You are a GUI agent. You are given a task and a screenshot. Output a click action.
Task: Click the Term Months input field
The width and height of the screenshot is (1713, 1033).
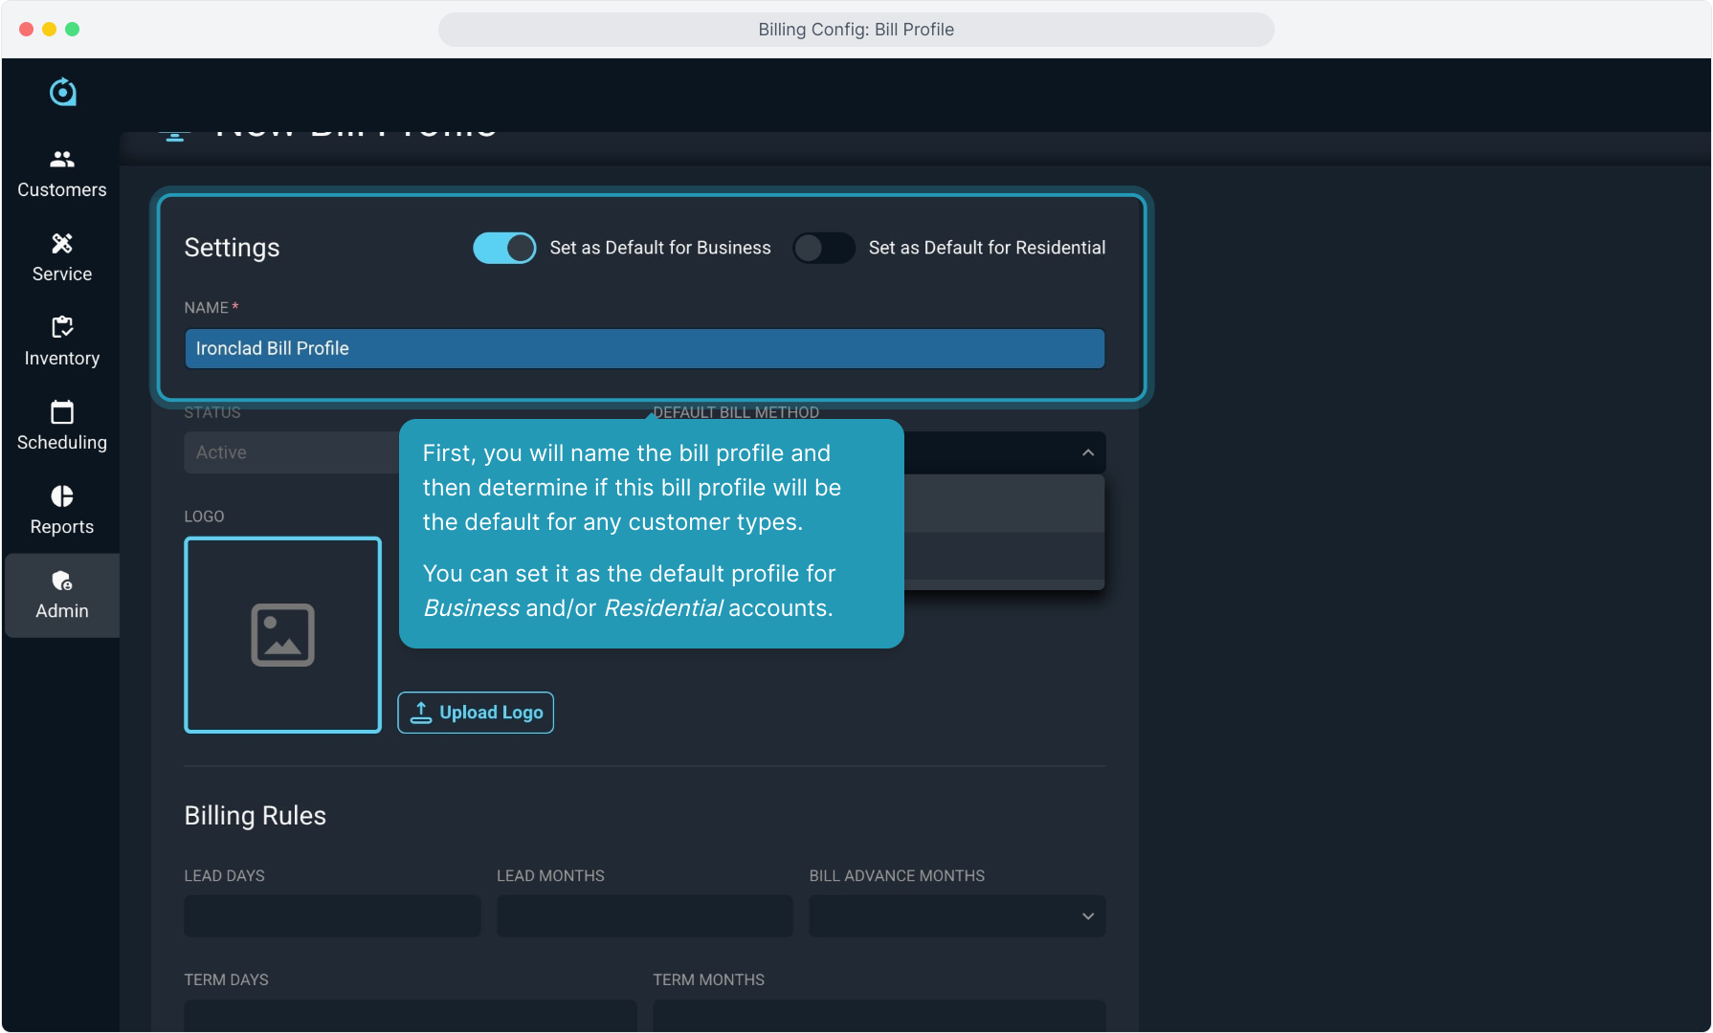click(879, 1014)
